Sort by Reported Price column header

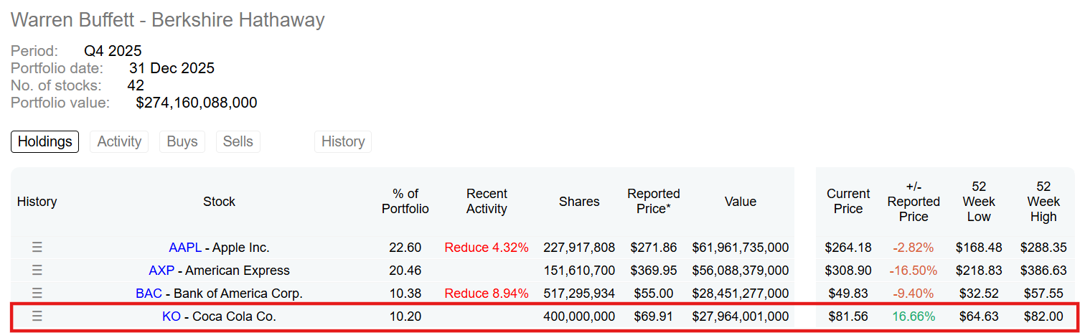coord(654,202)
